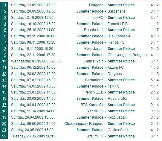Click match number 22 link
The width and height of the screenshot is (162, 141).
(x=4, y=136)
